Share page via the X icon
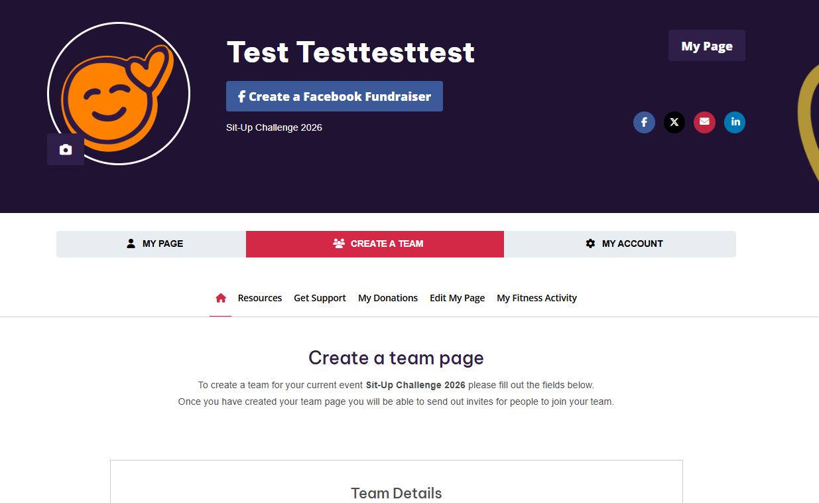 click(674, 122)
